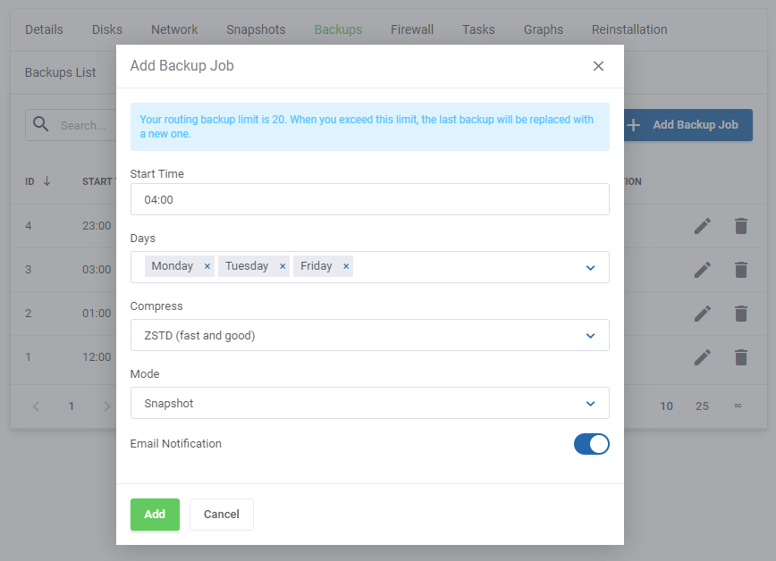This screenshot has height=561, width=776.
Task: Go to the Tasks tab
Action: click(478, 29)
